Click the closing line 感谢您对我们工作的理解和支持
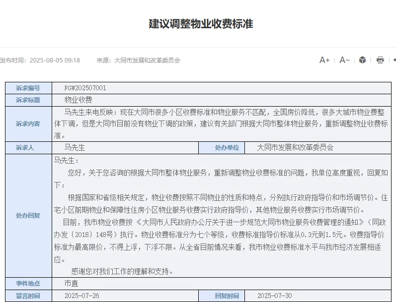This screenshot has height=302, width=396. click(122, 271)
